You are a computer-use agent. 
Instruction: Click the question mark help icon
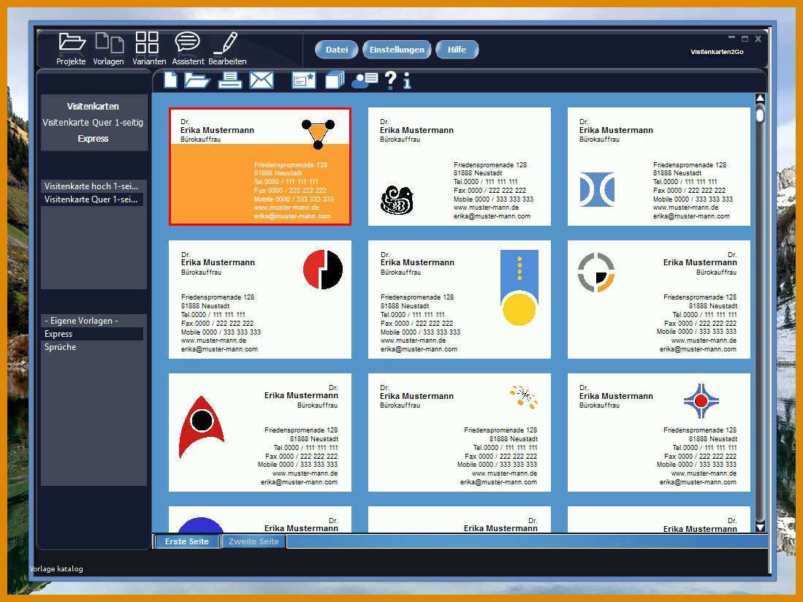[x=390, y=80]
